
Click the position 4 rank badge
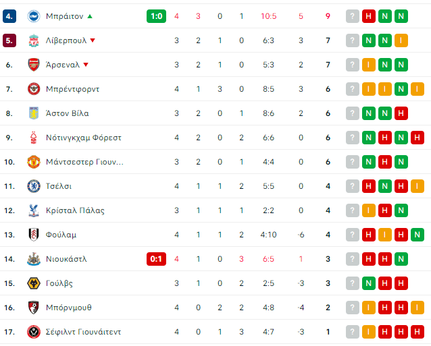[x=9, y=16]
